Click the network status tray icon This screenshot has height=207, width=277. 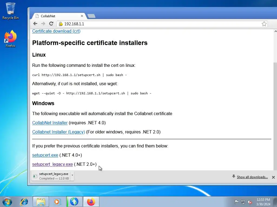tap(243, 202)
